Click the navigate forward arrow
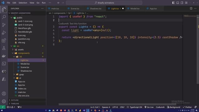This screenshot has width=199, height=112. [63, 3]
